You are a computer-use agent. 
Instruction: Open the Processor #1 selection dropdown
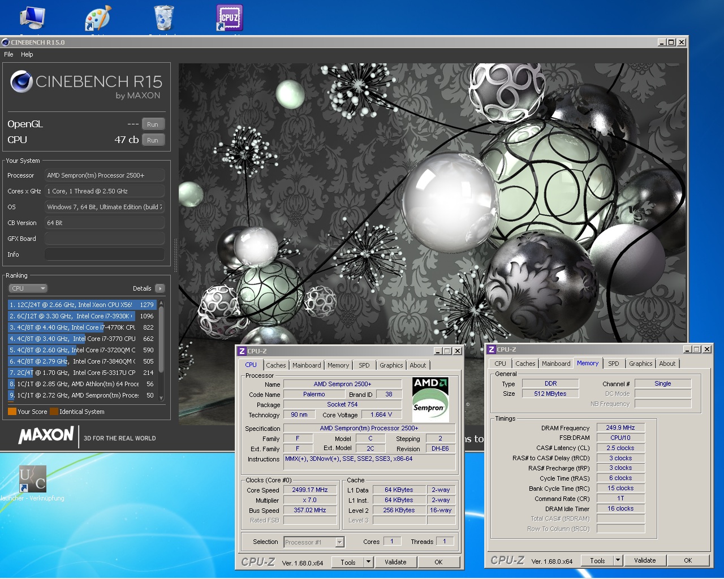tap(314, 542)
